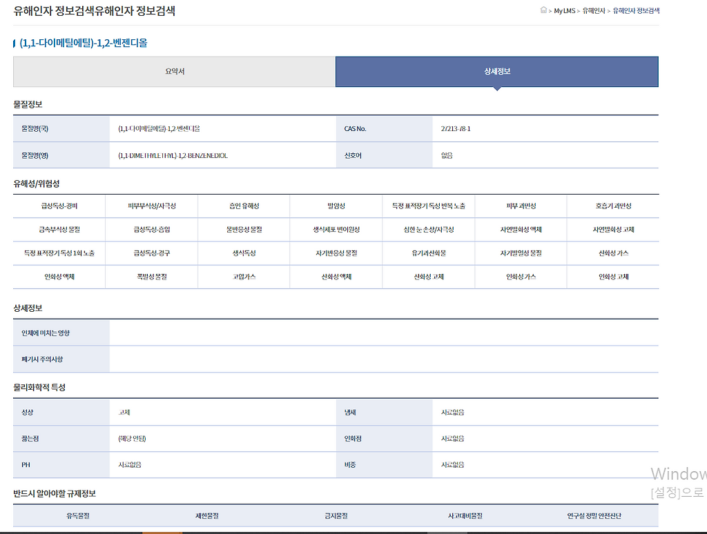The width and height of the screenshot is (707, 534).
Task: Click the (1,1-다이메틸에틸)-1,2-벤젠디올 blue heading
Action: (84, 43)
